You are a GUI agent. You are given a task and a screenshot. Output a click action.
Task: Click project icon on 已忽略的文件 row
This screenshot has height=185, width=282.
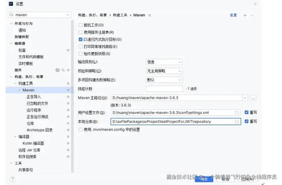point(68,103)
